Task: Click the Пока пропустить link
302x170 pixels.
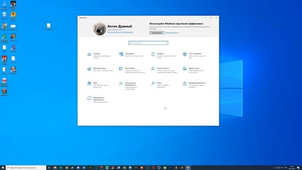Action: 172,33
